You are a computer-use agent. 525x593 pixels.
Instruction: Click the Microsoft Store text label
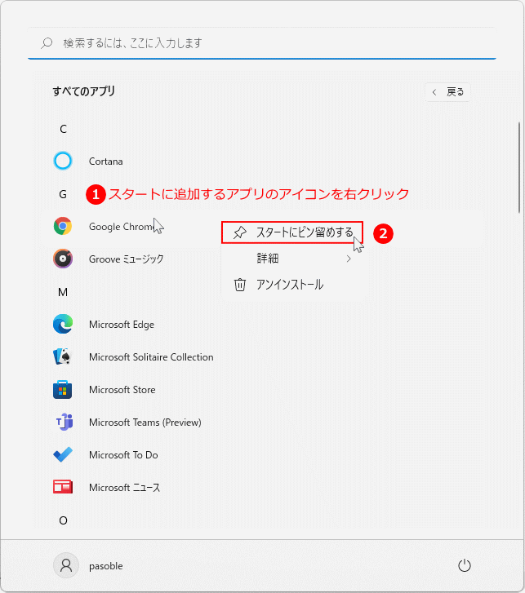click(122, 390)
